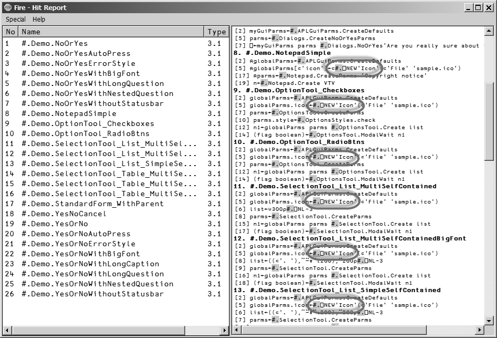497x338 pixels.
Task: Select #.Demo.SelectionTool_List_SimpleSe... row in hit list
Action: (116, 164)
